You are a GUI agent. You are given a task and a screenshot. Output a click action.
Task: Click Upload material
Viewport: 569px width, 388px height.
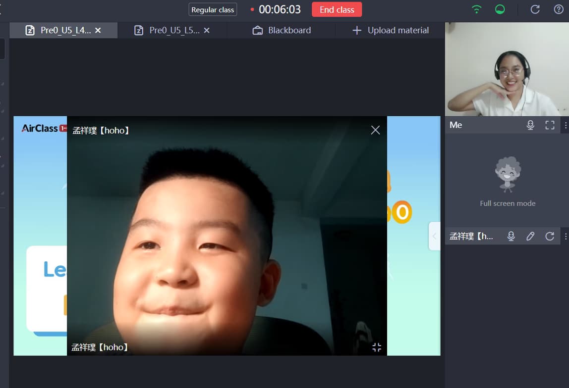point(390,30)
